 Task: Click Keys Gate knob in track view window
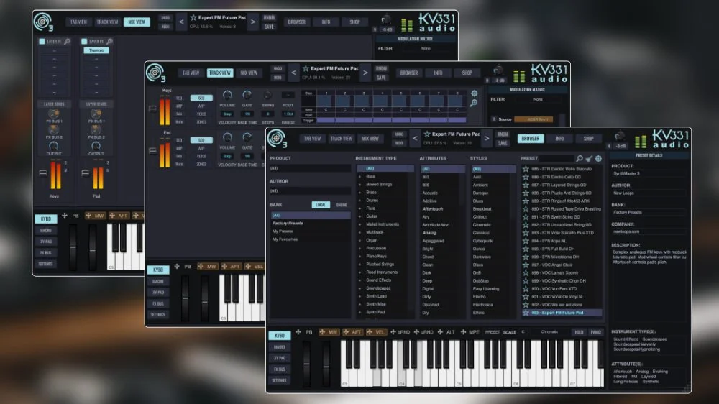coord(247,96)
